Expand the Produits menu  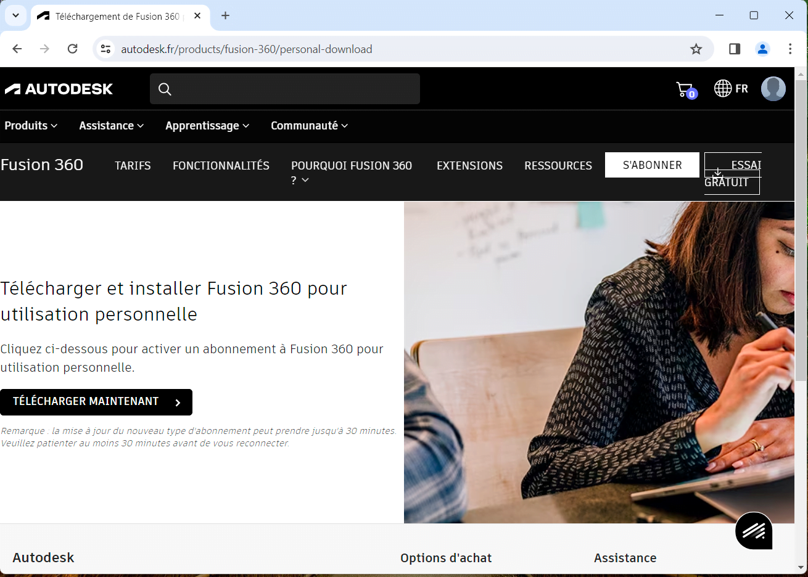point(31,126)
